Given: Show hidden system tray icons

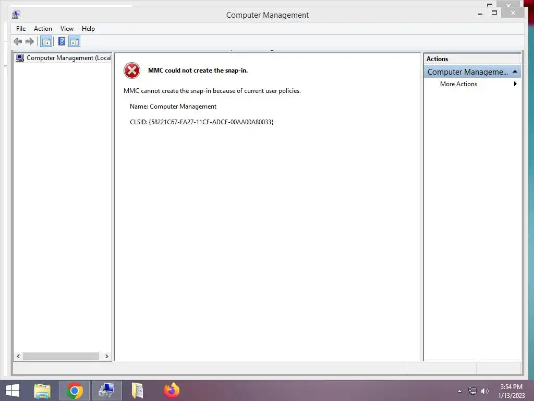Looking at the screenshot, I should (x=460, y=391).
